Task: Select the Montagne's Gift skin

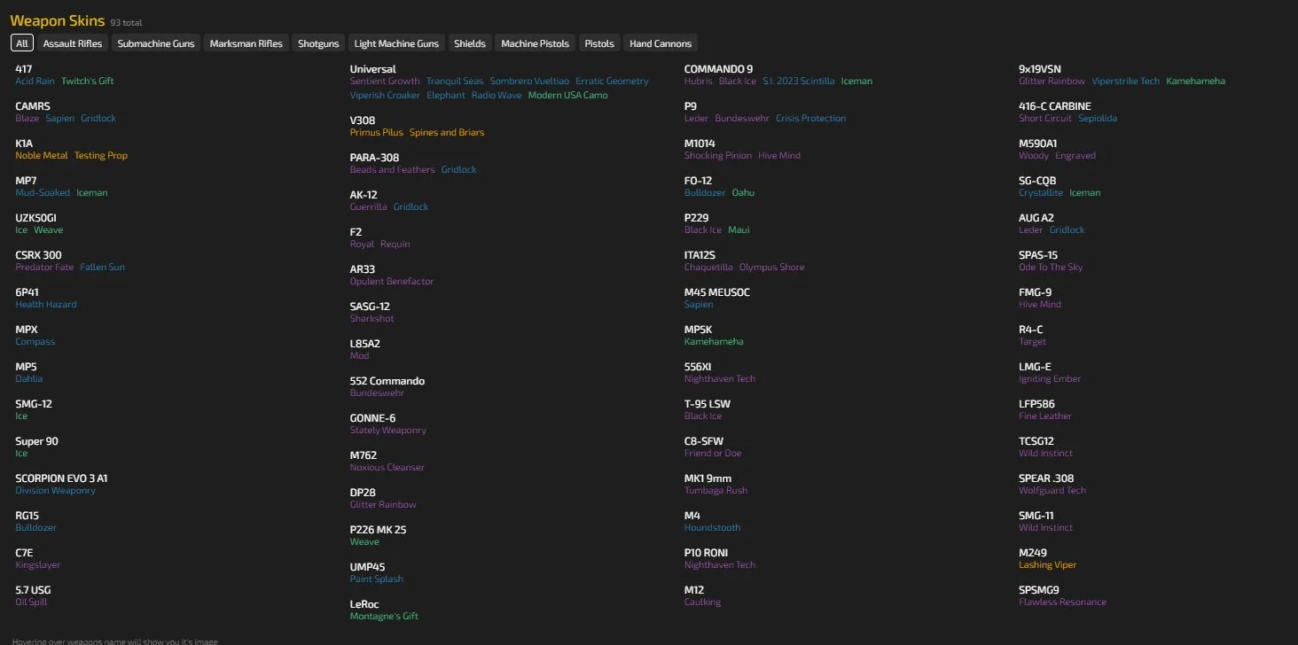Action: pos(384,616)
